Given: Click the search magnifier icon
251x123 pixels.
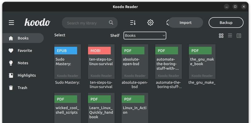Looking at the screenshot, I should (111, 22).
